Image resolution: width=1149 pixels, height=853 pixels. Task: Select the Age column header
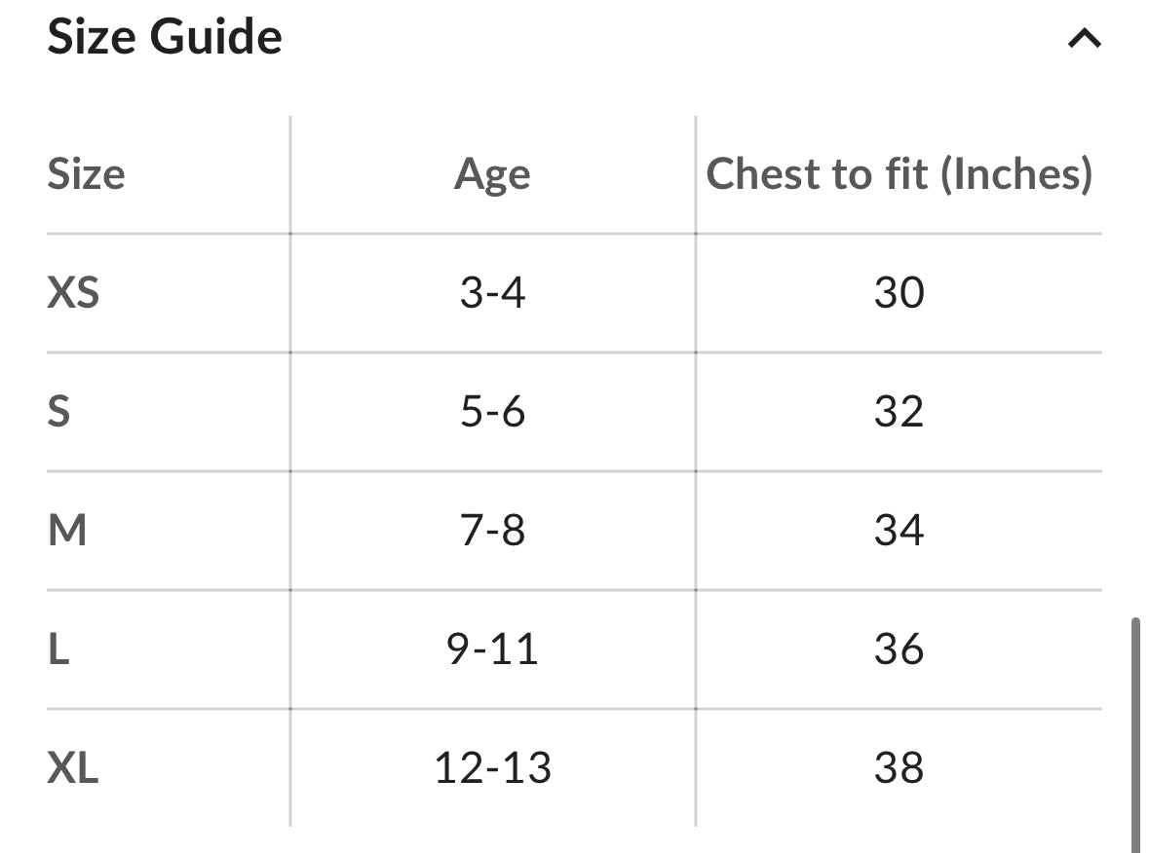coord(492,175)
